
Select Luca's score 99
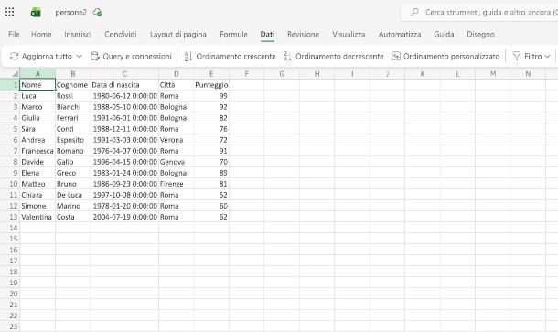(211, 96)
